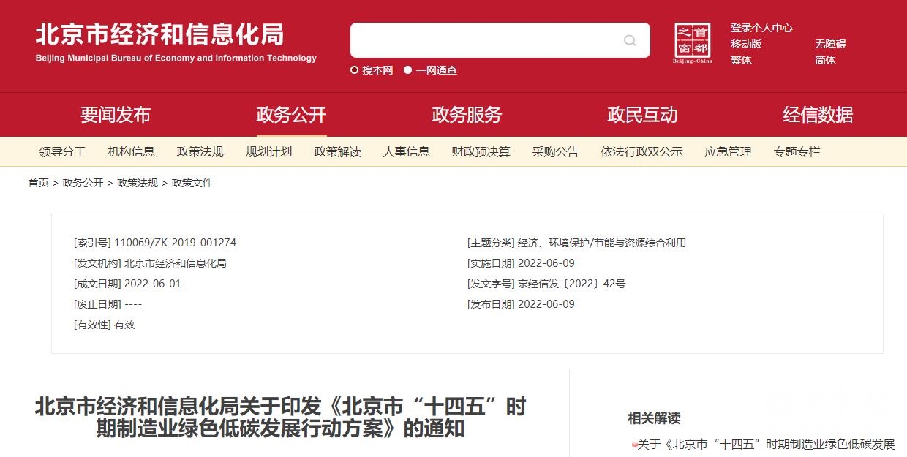Viewport: 907px width, 457px height.
Task: Go to 领导分工 submenu
Action: 63,152
